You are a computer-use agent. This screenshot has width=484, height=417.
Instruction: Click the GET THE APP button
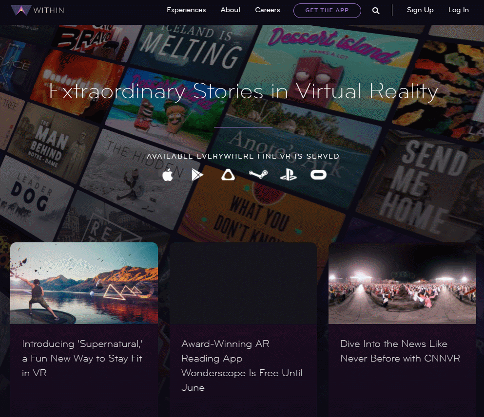(327, 11)
